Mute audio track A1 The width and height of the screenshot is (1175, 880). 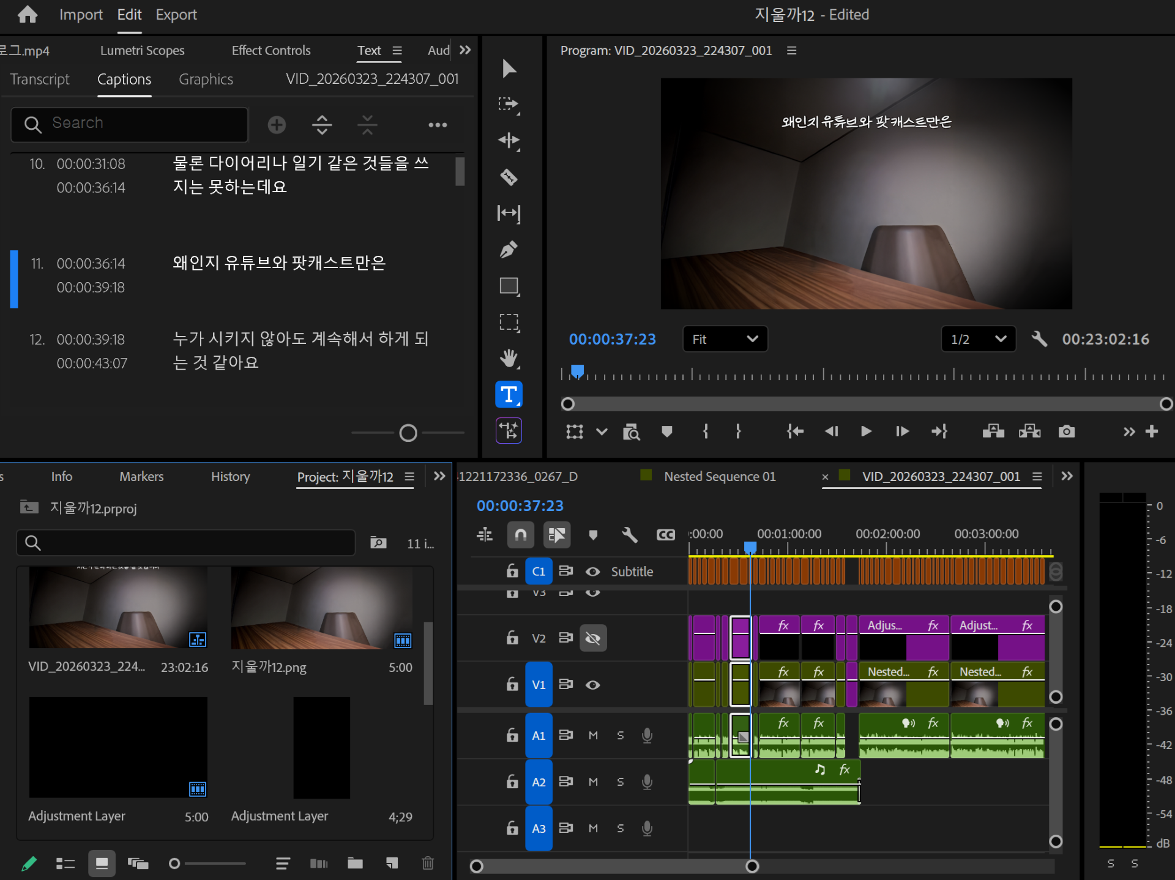(593, 735)
